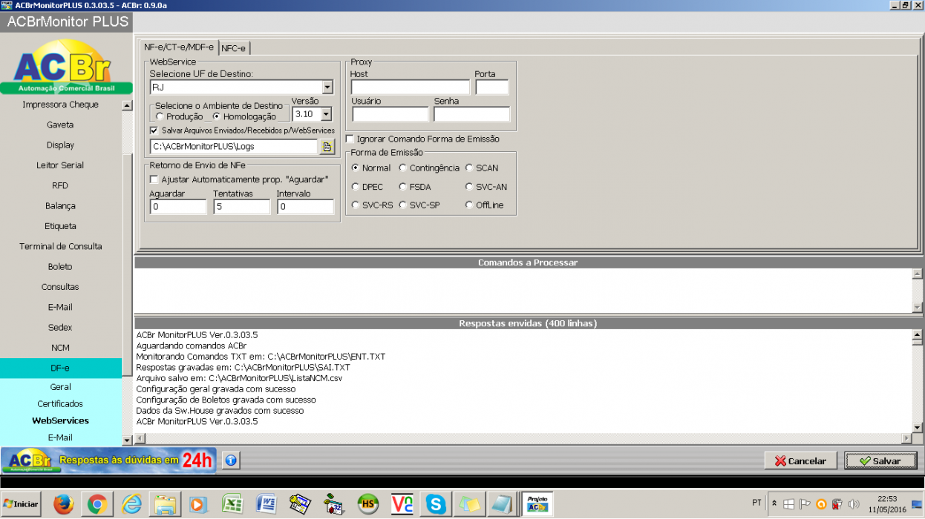
Task: Open the Certificados section in sidebar
Action: click(x=60, y=404)
